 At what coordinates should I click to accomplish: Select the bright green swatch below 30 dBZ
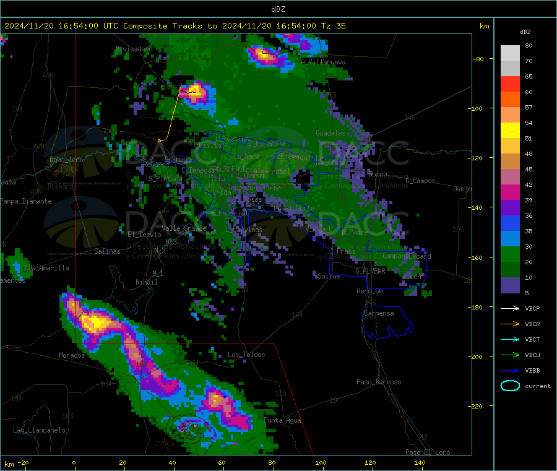pyautogui.click(x=510, y=254)
